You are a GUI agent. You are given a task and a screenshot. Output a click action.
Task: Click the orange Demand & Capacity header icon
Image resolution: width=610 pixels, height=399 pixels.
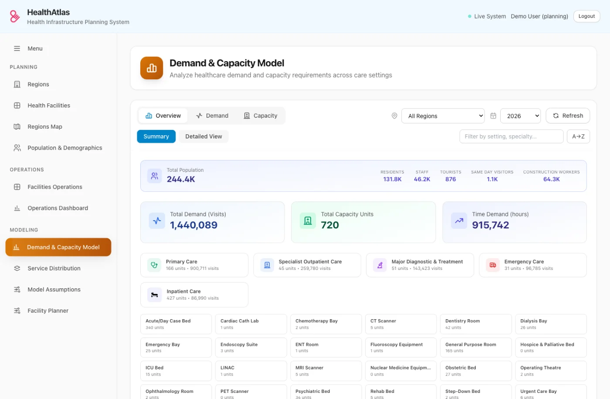point(152,68)
